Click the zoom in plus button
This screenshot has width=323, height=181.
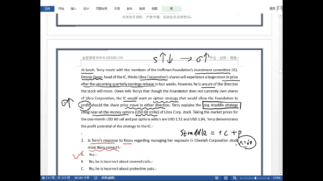(268, 178)
